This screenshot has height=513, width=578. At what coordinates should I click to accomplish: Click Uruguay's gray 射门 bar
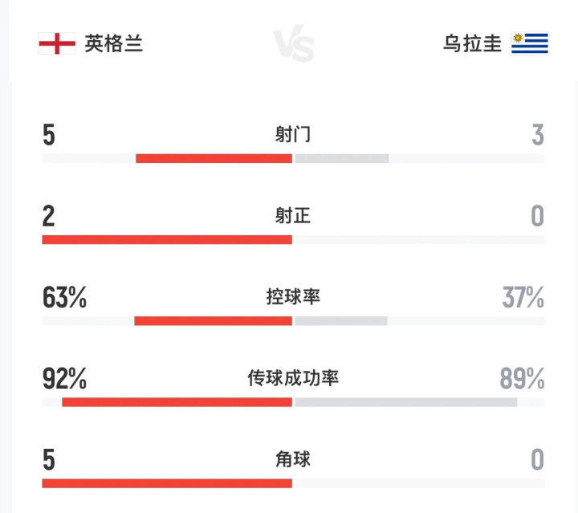pyautogui.click(x=342, y=158)
